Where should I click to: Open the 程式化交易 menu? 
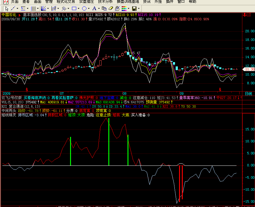click(66, 2)
